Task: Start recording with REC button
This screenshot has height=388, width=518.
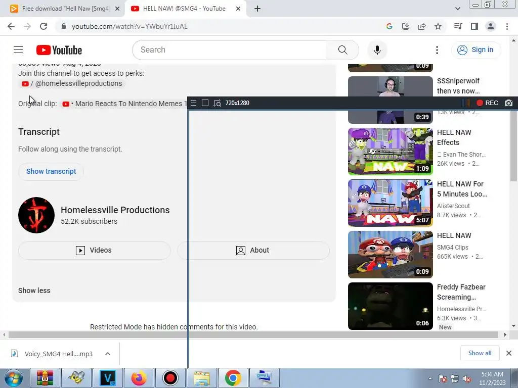Action: point(487,103)
